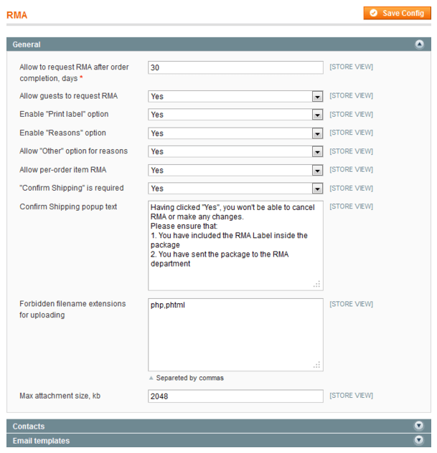Open Enable "Reasons" option dropdown
This screenshot has width=437, height=453.
[235, 133]
